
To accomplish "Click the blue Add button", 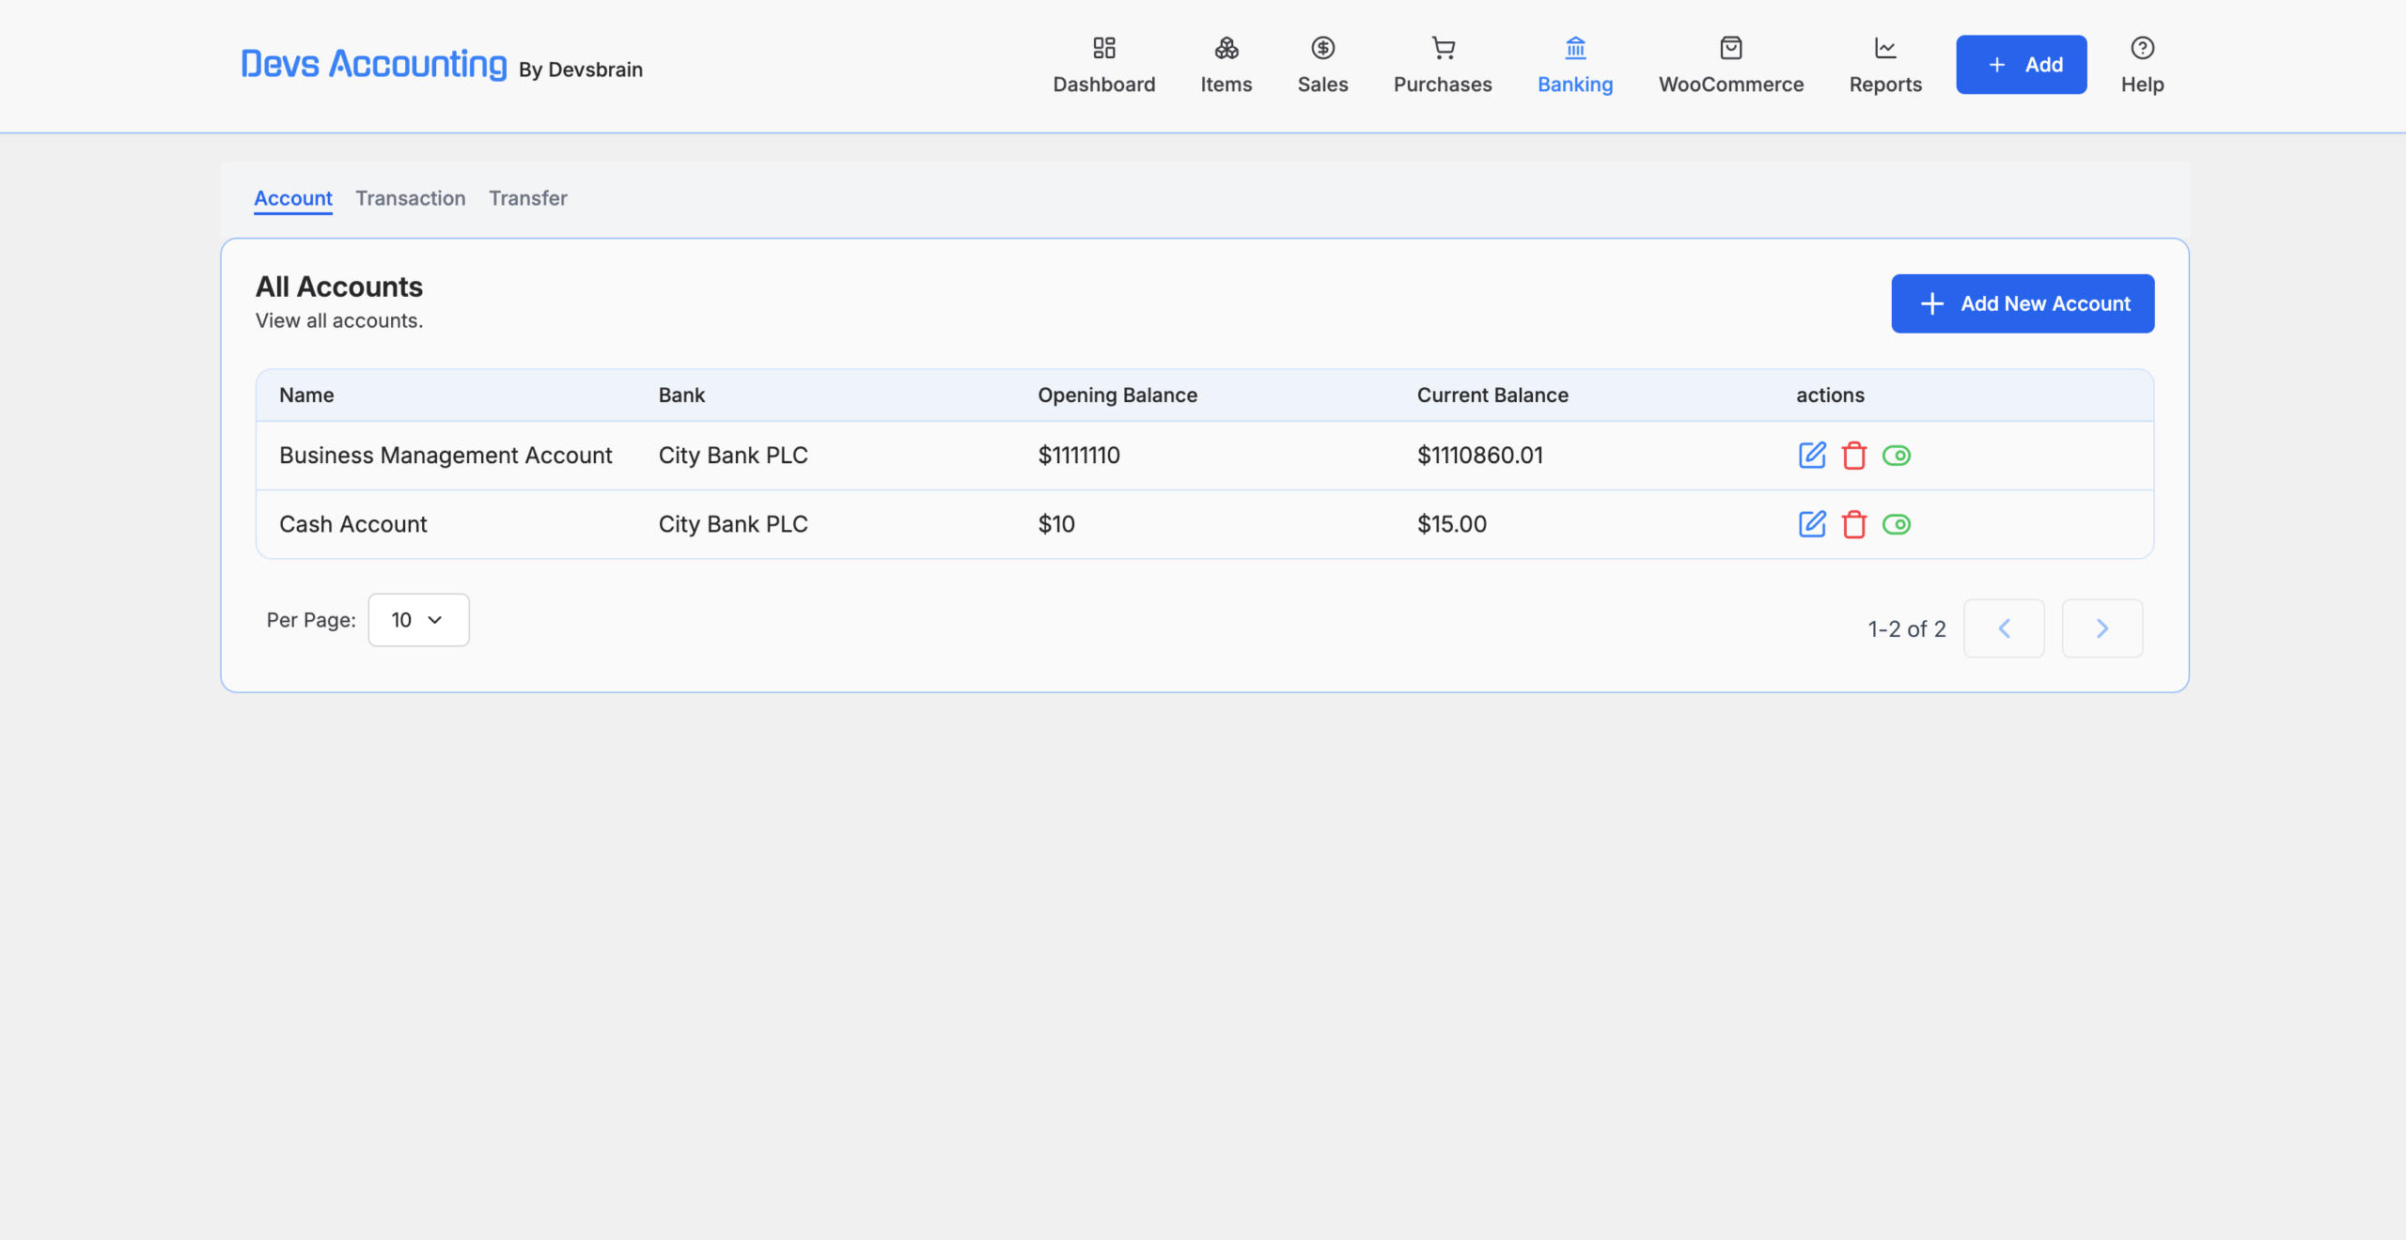I will coord(2022,65).
